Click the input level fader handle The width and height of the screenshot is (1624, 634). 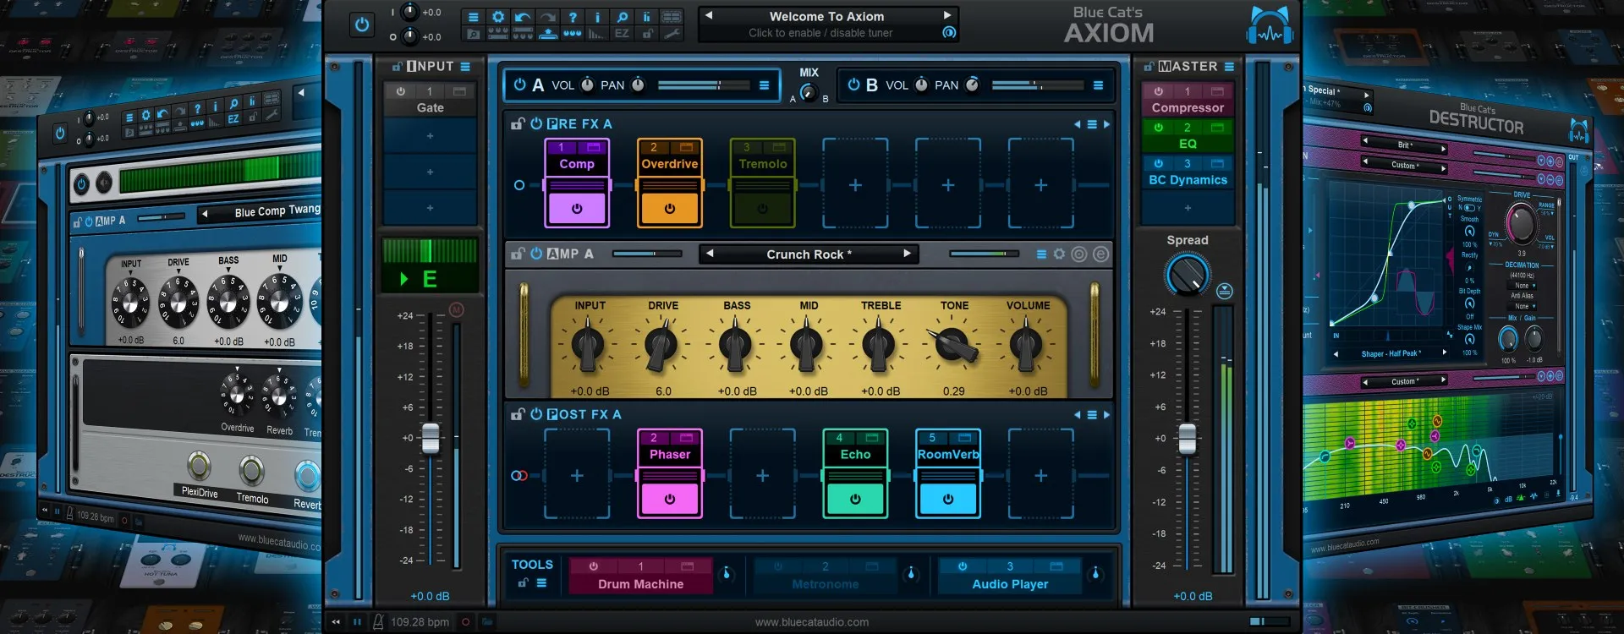[431, 439]
